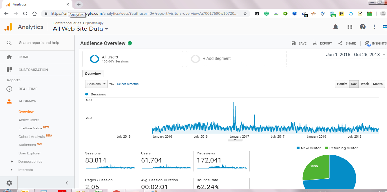Click the Share button
The image size is (387, 192).
pos(347,43)
